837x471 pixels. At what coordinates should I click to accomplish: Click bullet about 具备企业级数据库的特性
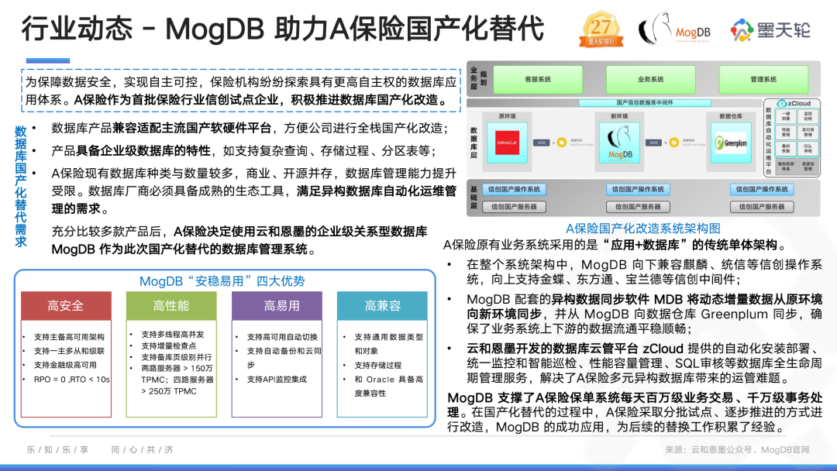point(244,151)
